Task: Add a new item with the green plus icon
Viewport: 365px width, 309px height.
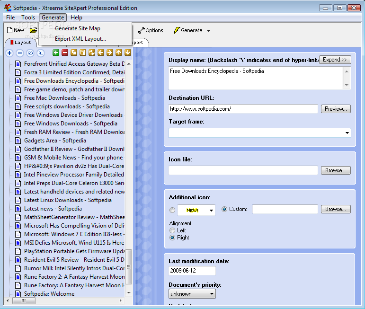Action: (x=56, y=53)
